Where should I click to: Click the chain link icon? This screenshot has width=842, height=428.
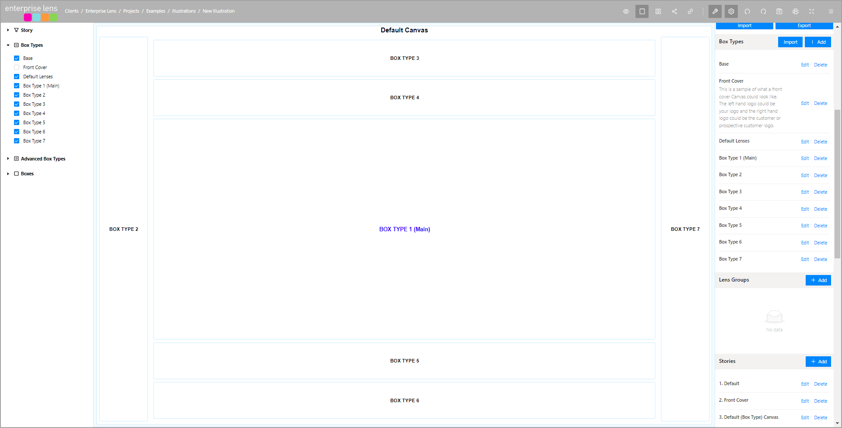(690, 11)
